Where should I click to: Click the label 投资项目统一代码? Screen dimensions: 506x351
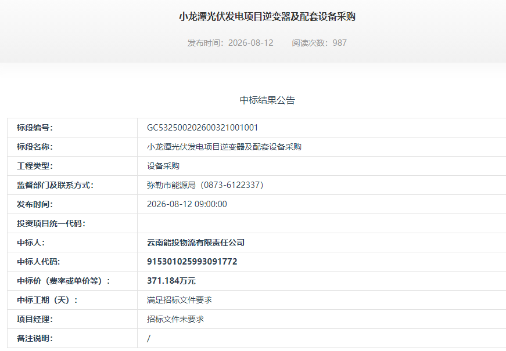51,223
